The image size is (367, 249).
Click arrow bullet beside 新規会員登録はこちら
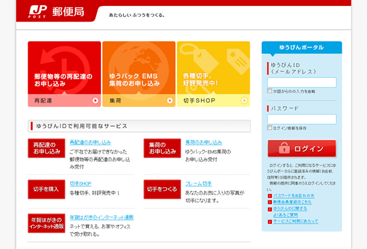(270, 202)
